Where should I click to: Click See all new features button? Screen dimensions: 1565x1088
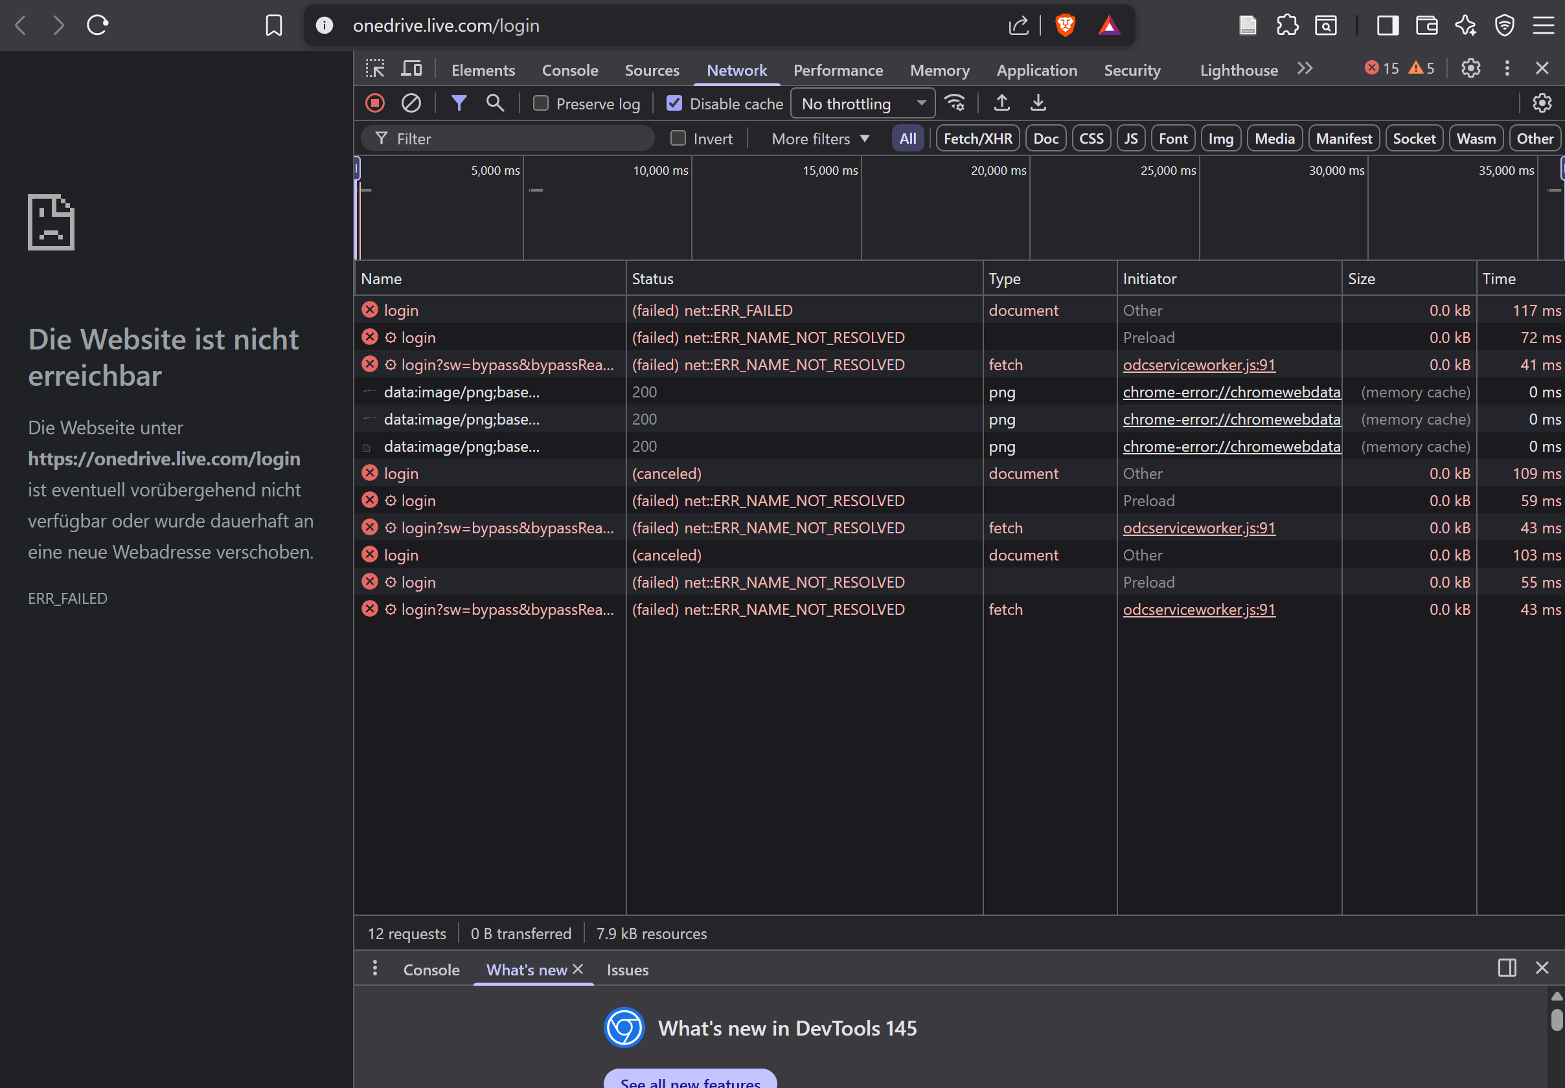click(690, 1080)
